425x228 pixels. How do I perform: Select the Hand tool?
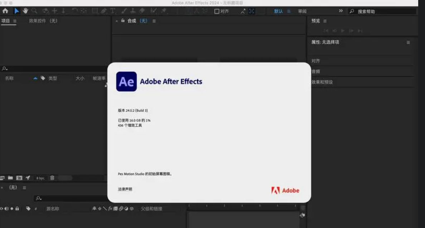click(25, 11)
